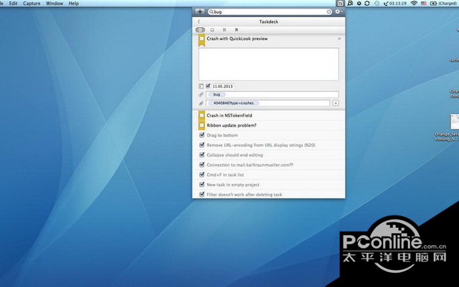Viewport: 459px width, 287px height.
Task: Click the Taskdeck menu bar checkmark icon
Action: coord(340,3)
